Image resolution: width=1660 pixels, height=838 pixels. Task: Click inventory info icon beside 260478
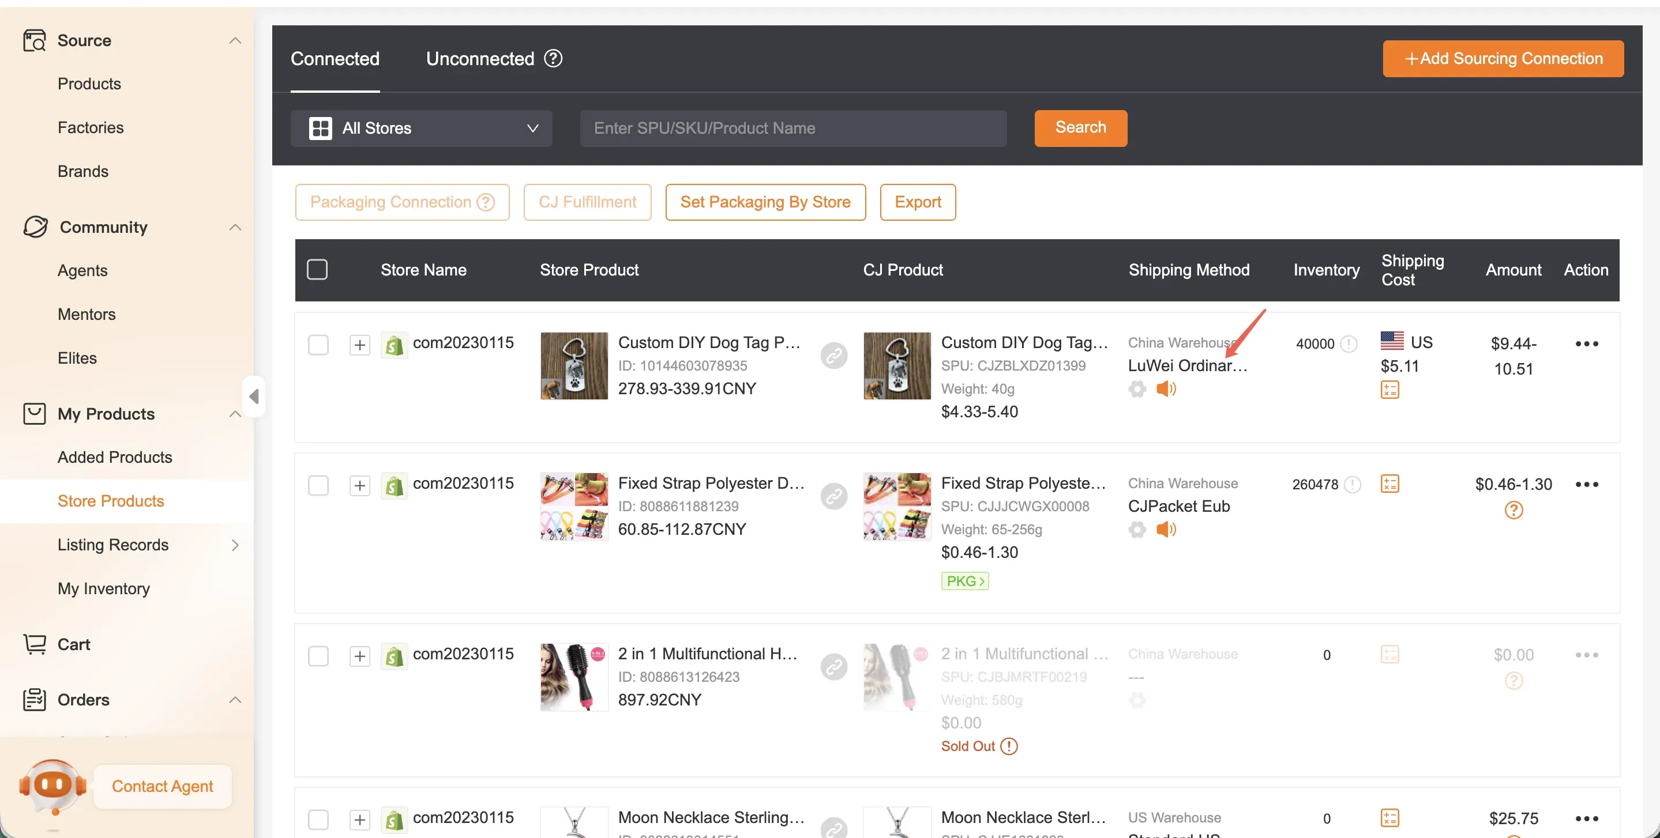coord(1352,484)
